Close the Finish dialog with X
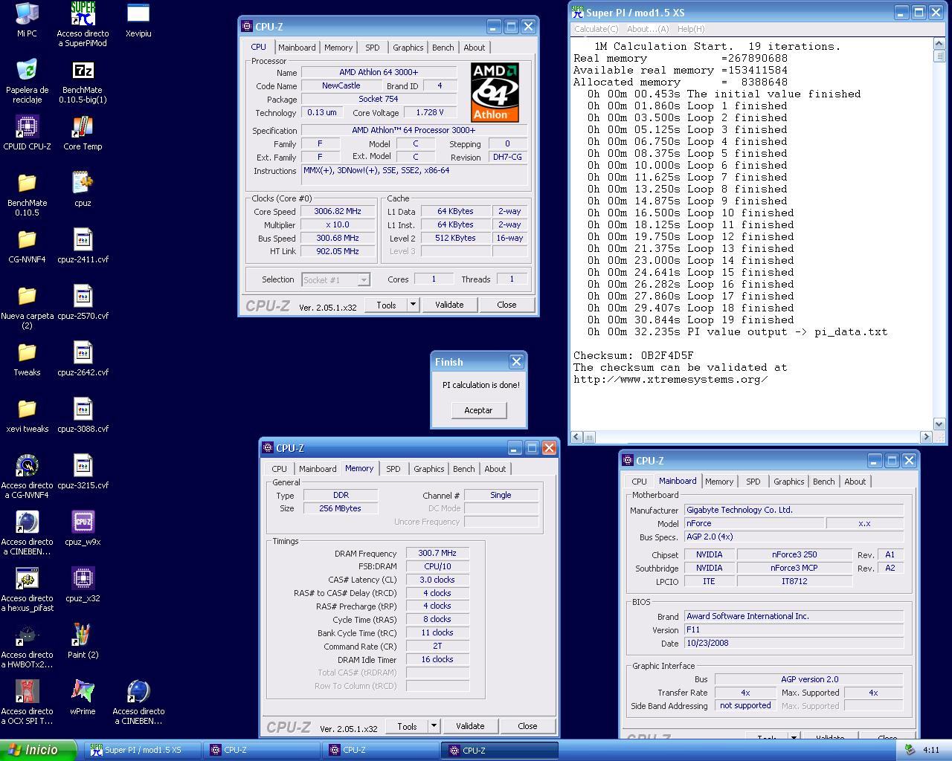Viewport: 952px width, 761px height. (516, 362)
